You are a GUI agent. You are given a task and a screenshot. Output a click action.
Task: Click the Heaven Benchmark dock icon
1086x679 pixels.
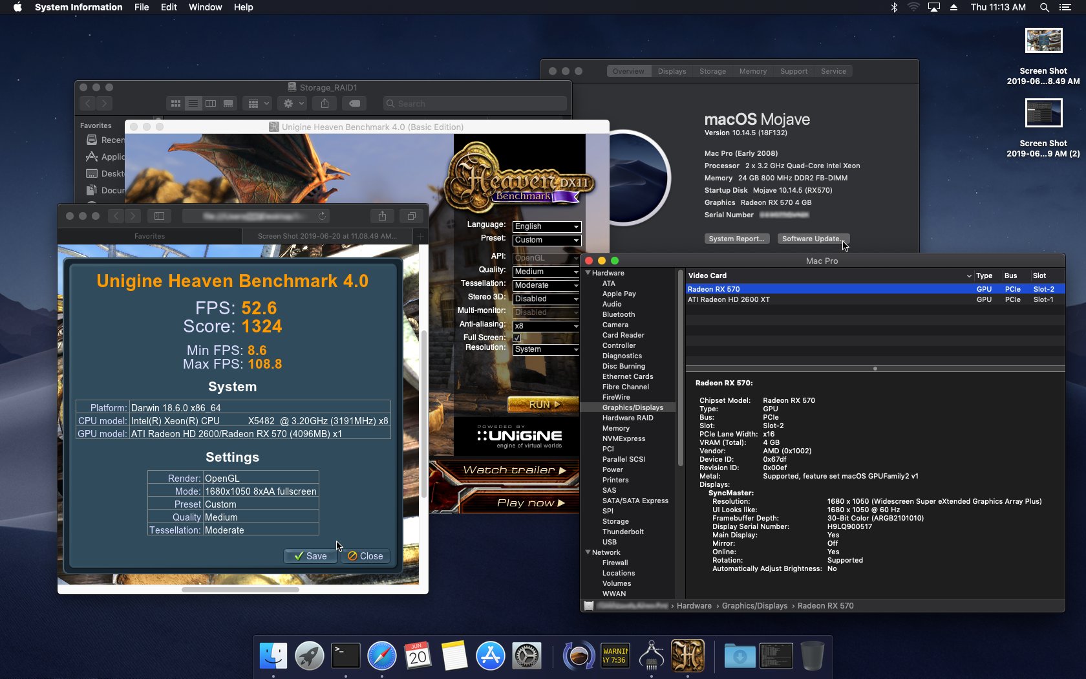tap(687, 656)
